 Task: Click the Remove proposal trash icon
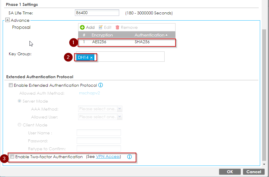coord(117,27)
